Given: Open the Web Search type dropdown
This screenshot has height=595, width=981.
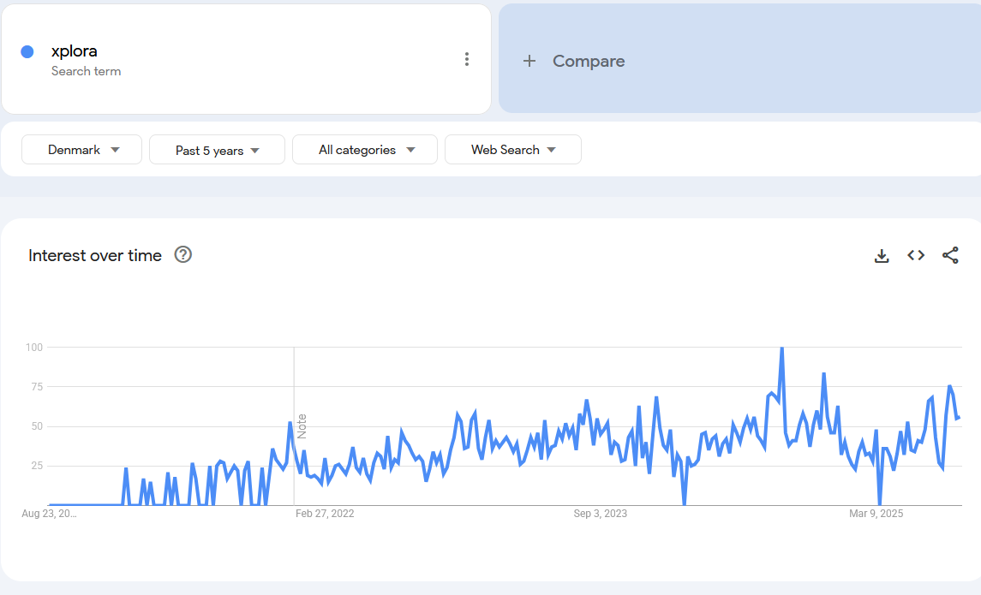Looking at the screenshot, I should [x=512, y=150].
